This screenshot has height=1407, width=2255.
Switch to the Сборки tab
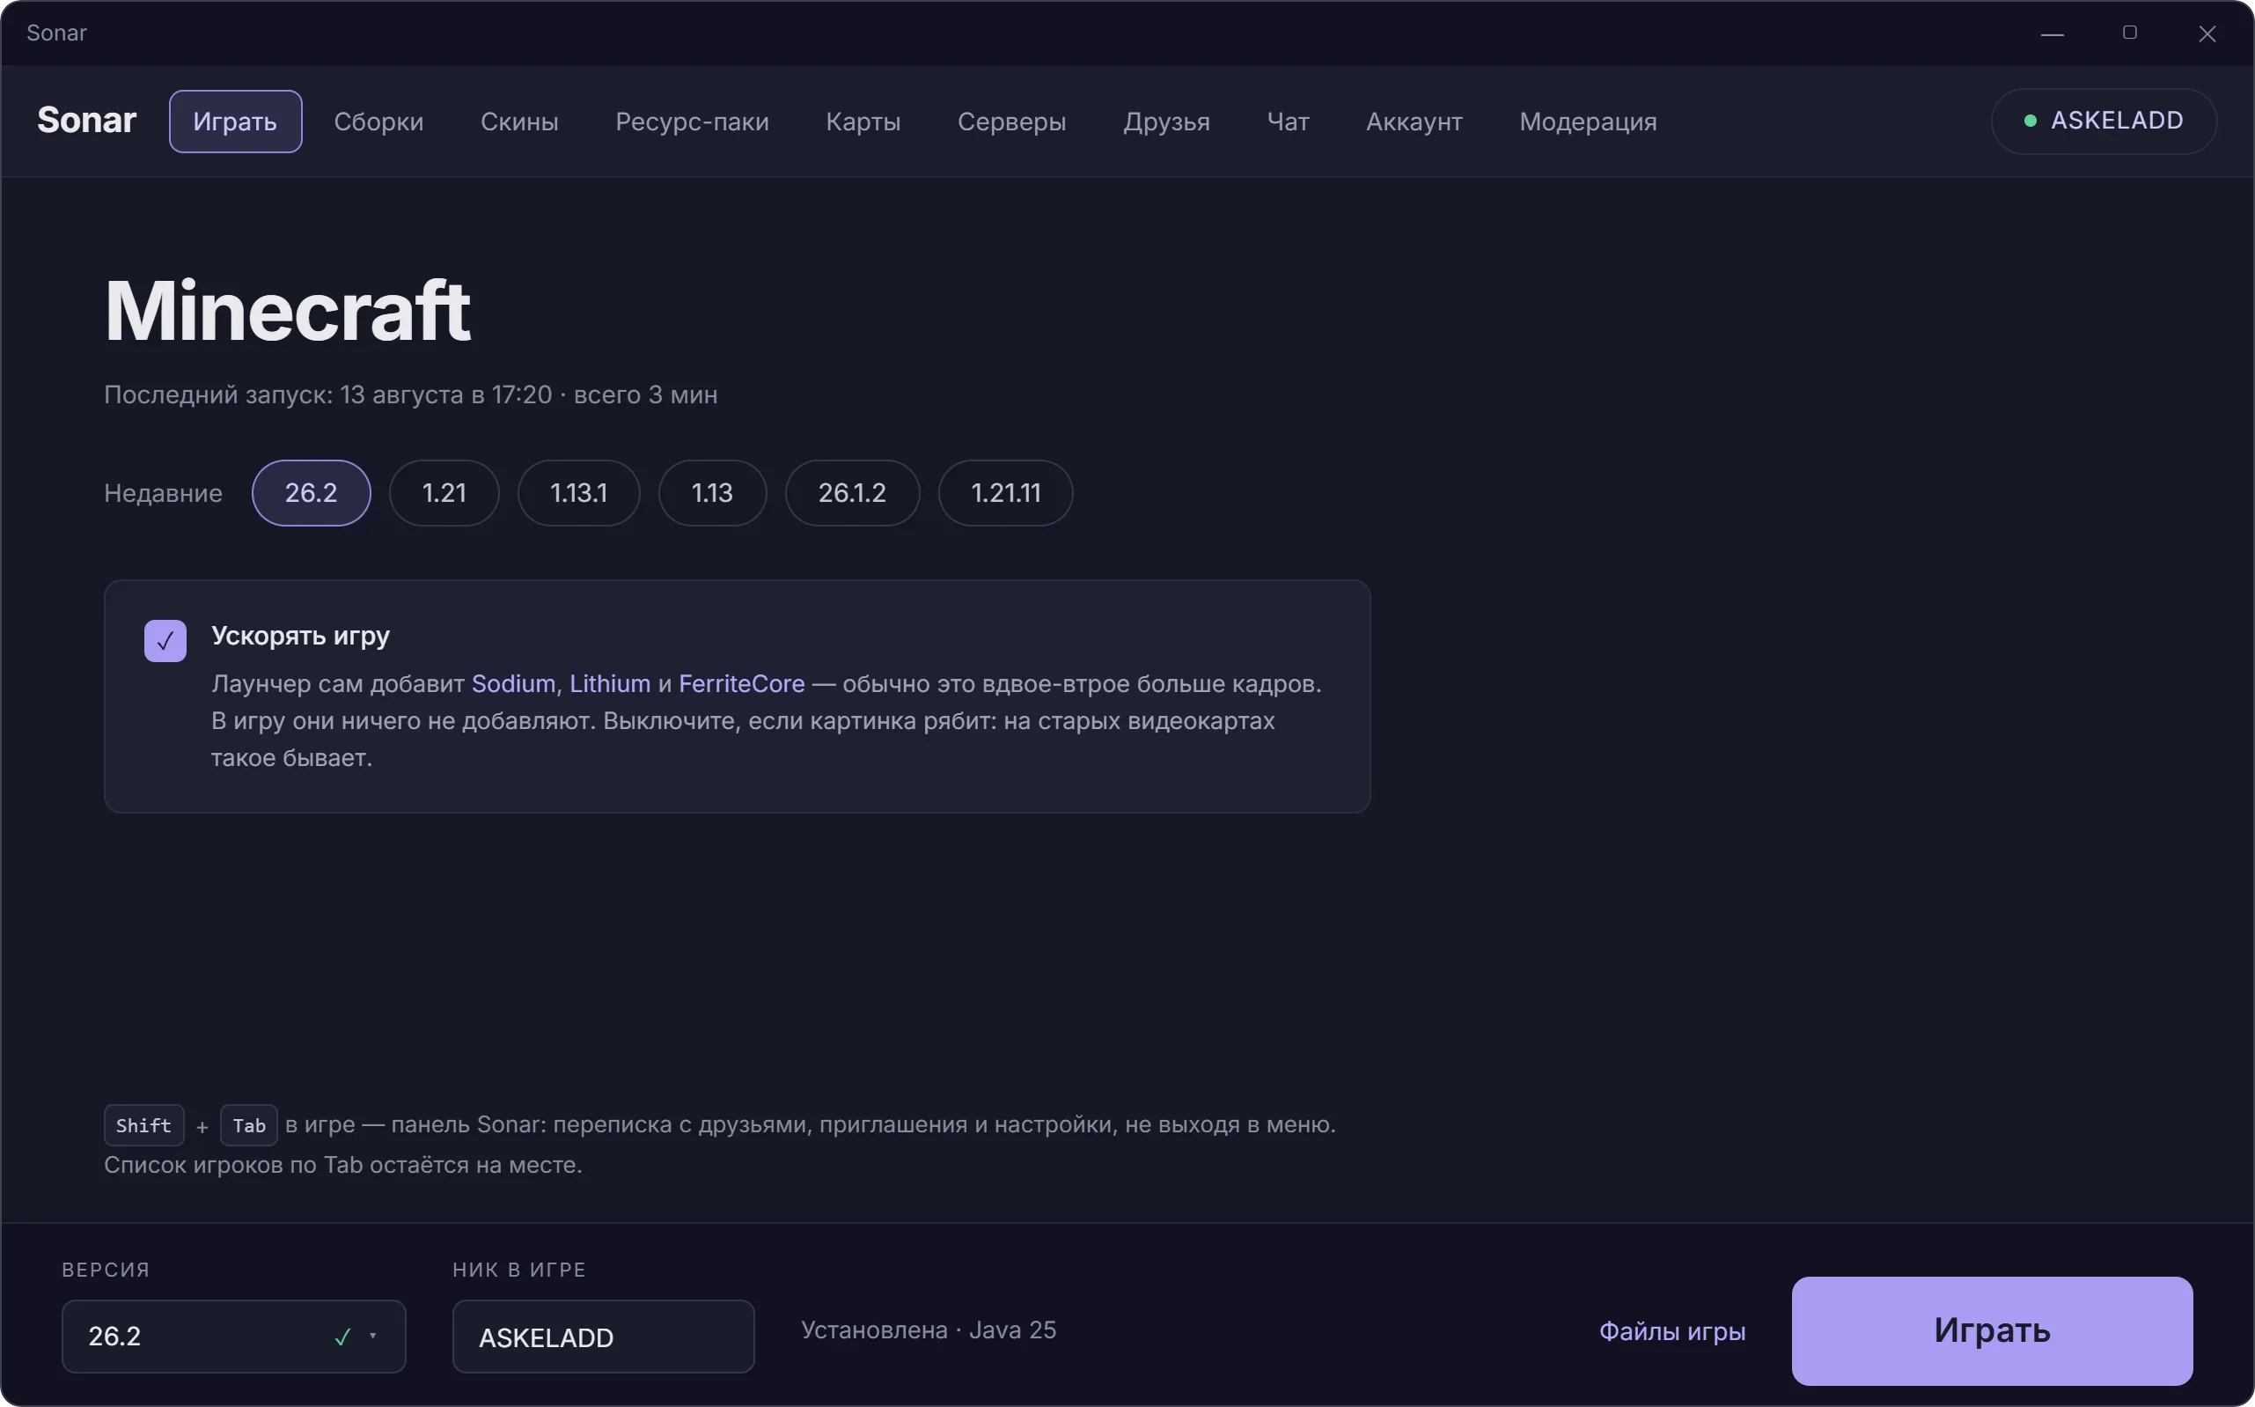click(x=378, y=121)
